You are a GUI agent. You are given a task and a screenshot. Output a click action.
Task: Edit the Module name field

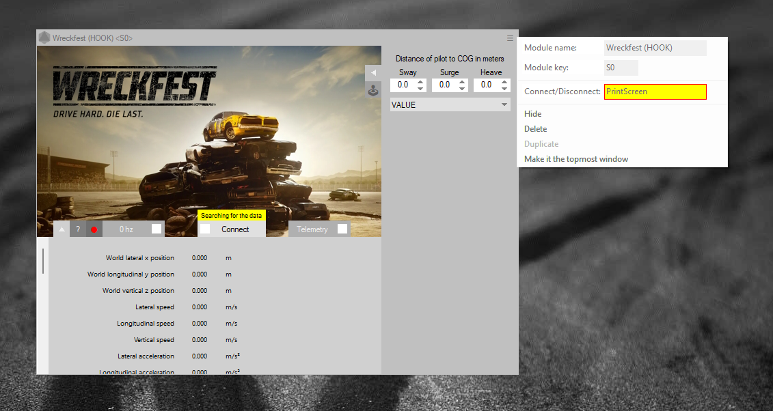click(x=655, y=48)
